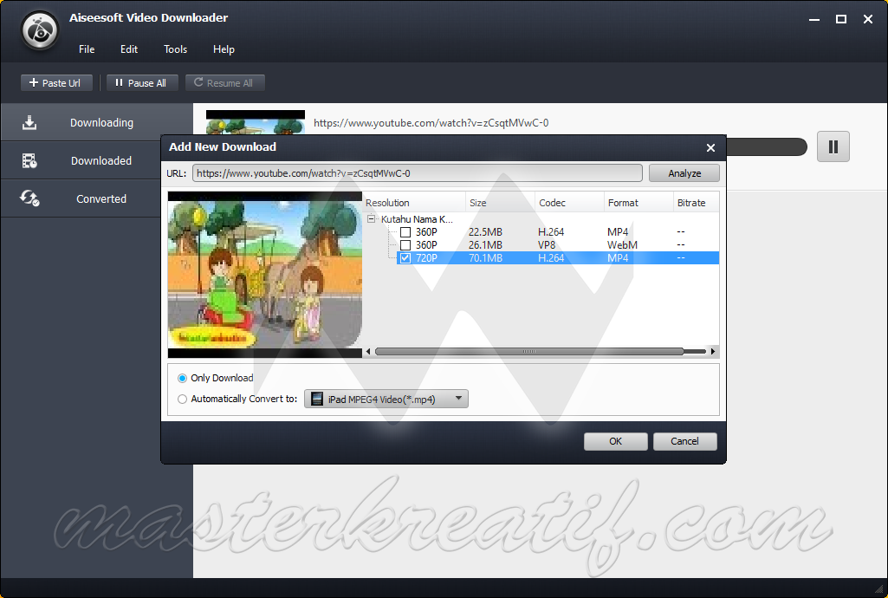Screen dimensions: 888x598
Task: Uncheck the 720P 70.1MB option
Action: coord(405,258)
